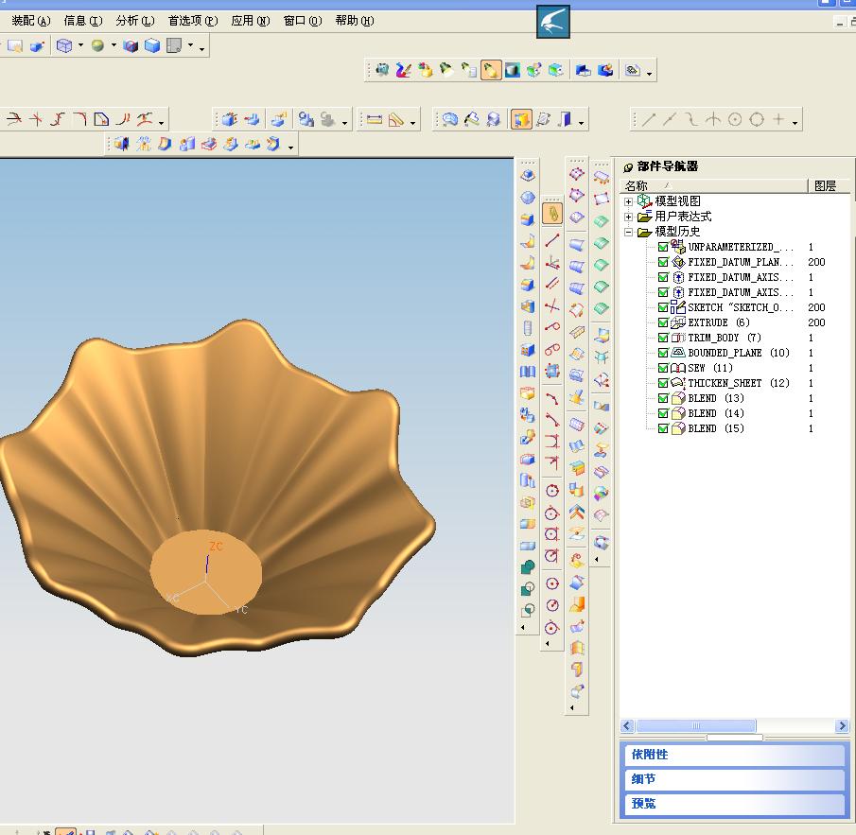
Task: Select the wireframe cube display icon
Action: 64,45
